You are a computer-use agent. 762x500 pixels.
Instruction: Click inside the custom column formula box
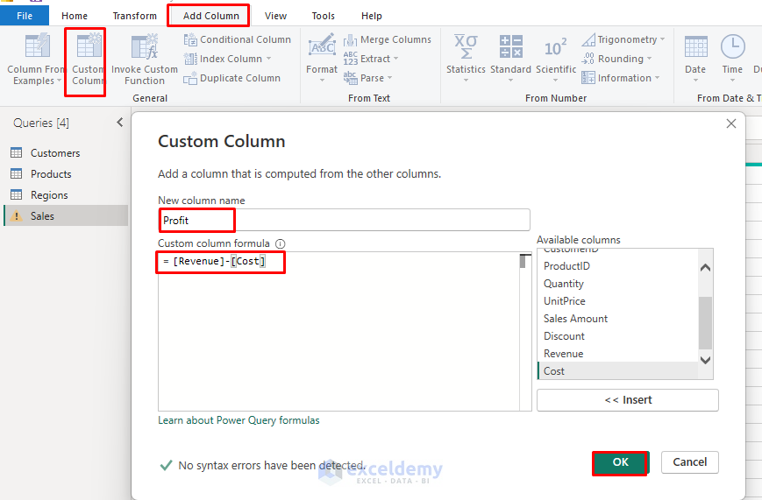click(338, 331)
